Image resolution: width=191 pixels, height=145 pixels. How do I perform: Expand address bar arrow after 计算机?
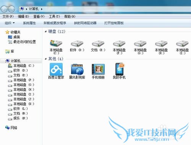(x=42, y=9)
